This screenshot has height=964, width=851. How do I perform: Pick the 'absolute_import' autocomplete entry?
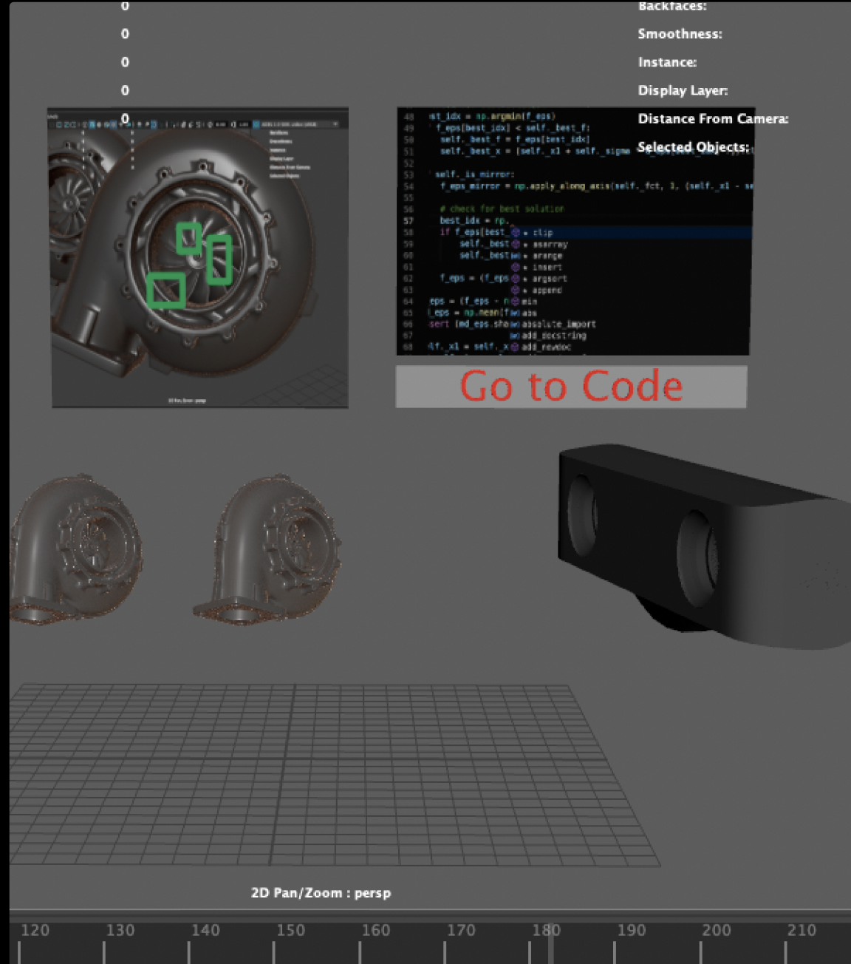tap(558, 325)
